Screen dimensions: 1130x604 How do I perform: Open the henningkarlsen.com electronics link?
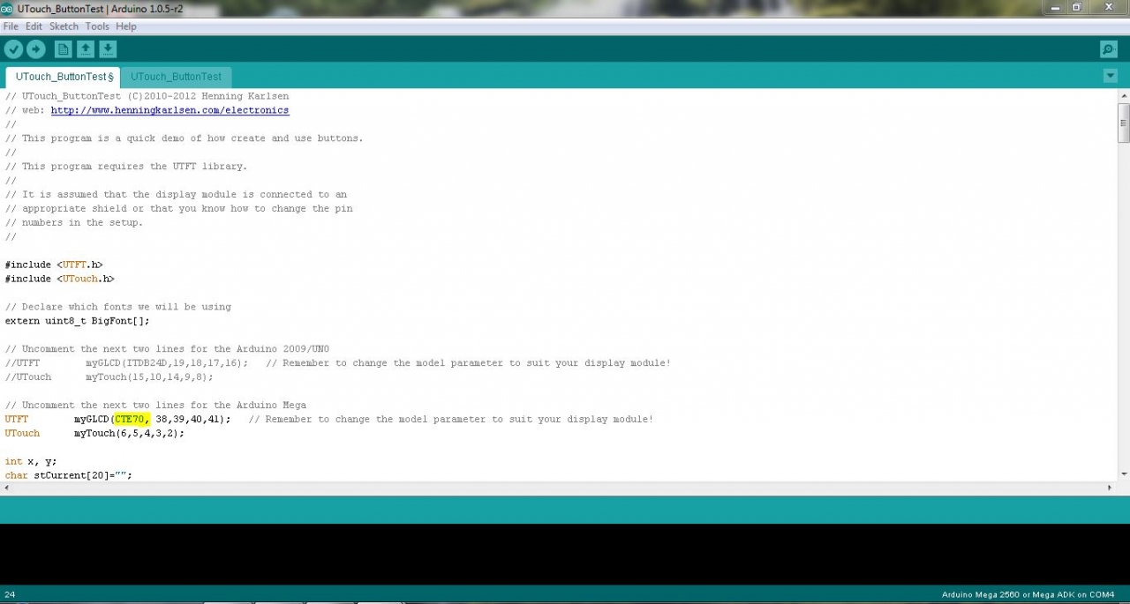point(169,110)
